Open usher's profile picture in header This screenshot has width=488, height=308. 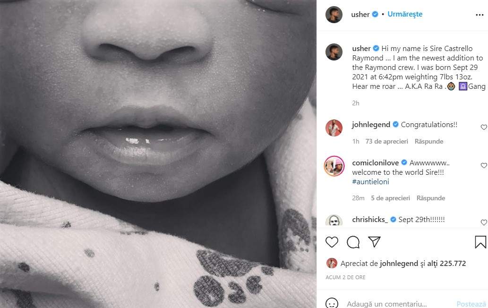point(334,14)
